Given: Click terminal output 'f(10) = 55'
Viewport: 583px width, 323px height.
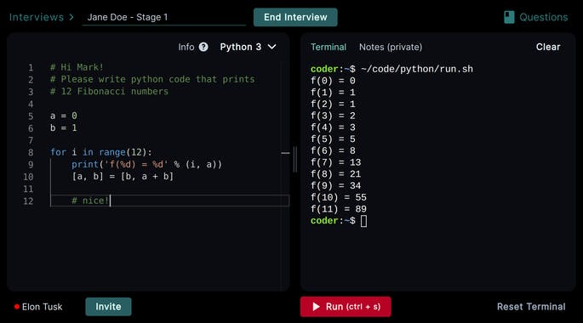Looking at the screenshot, I should click(x=339, y=197).
